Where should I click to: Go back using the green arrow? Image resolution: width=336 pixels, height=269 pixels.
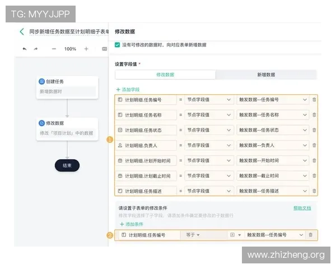pos(22,32)
